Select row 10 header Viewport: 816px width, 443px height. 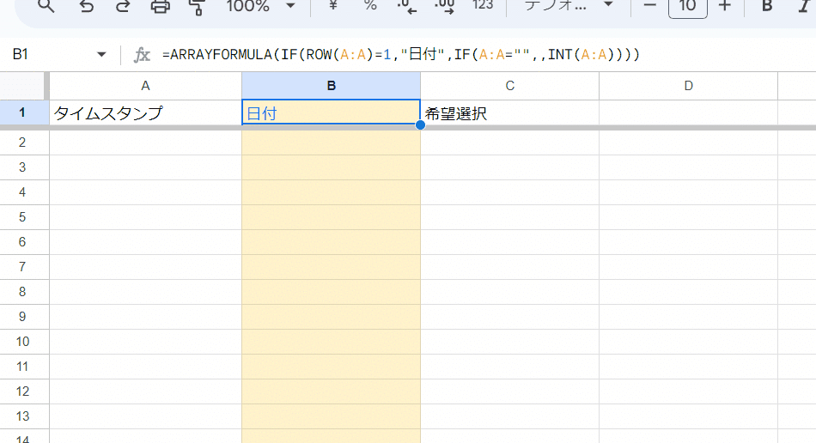(x=22, y=342)
